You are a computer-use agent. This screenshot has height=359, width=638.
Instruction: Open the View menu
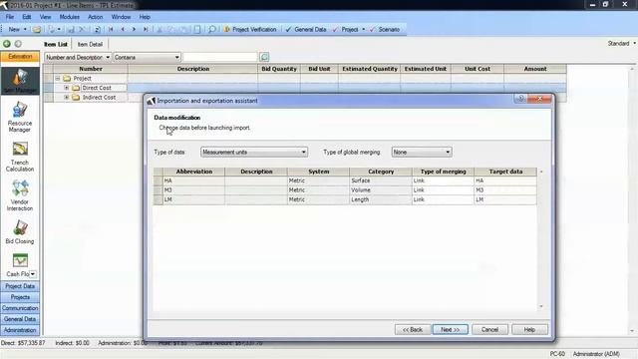coord(45,17)
